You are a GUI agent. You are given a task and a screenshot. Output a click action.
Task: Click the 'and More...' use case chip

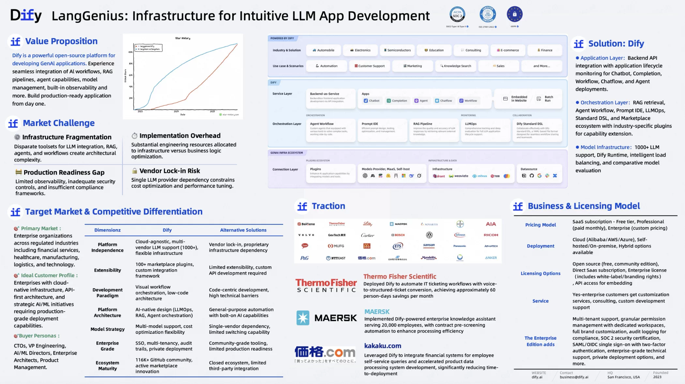541,66
